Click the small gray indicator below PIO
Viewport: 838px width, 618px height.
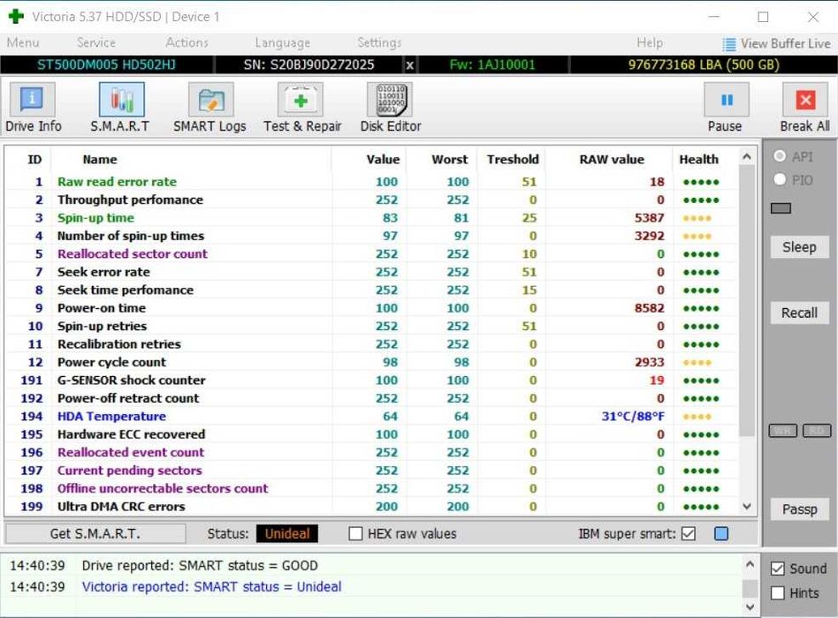tap(781, 208)
